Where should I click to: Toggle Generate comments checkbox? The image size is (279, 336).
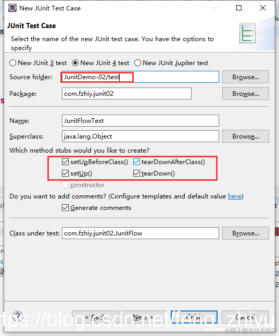(65, 208)
